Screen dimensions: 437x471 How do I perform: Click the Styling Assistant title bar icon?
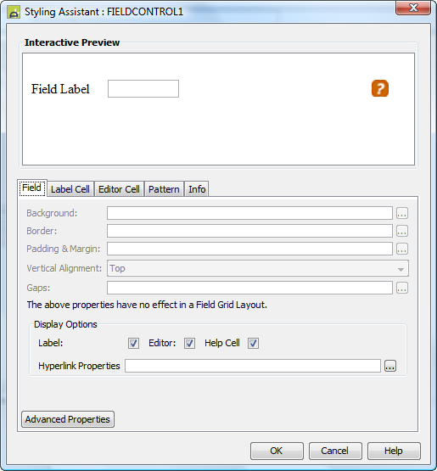click(x=14, y=13)
